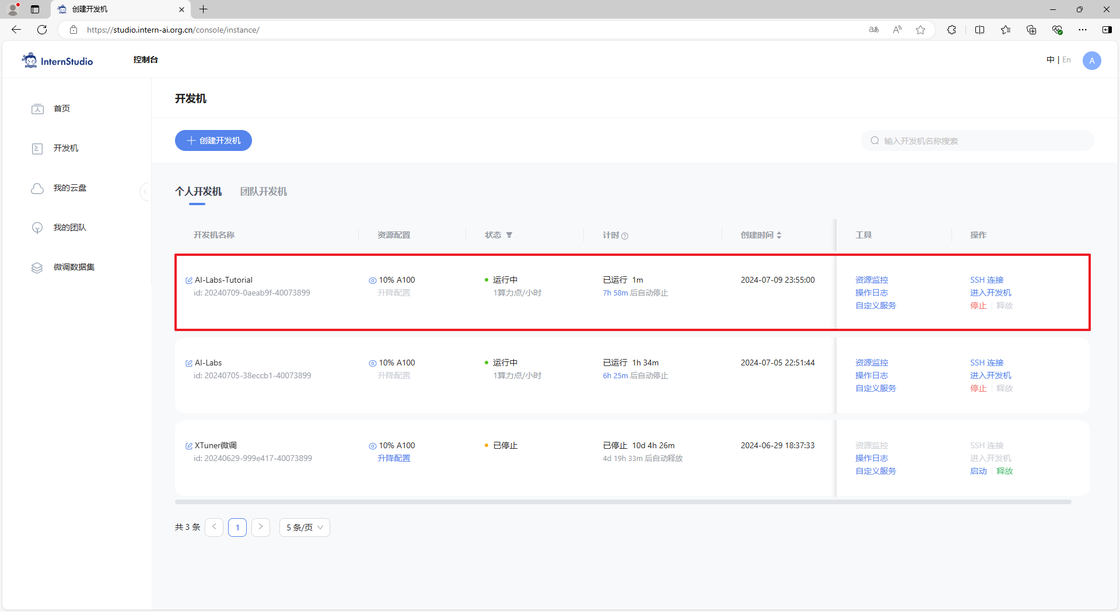The height and width of the screenshot is (612, 1120).
Task: Open 资源监控 for AI-Labs-Tutorial
Action: (871, 280)
